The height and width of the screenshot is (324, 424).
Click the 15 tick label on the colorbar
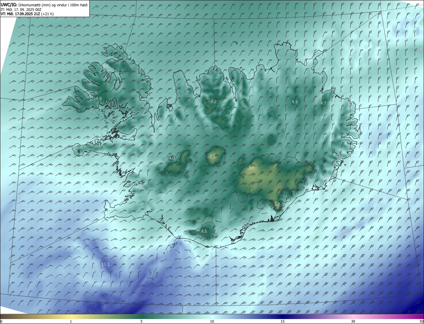coord(283,321)
